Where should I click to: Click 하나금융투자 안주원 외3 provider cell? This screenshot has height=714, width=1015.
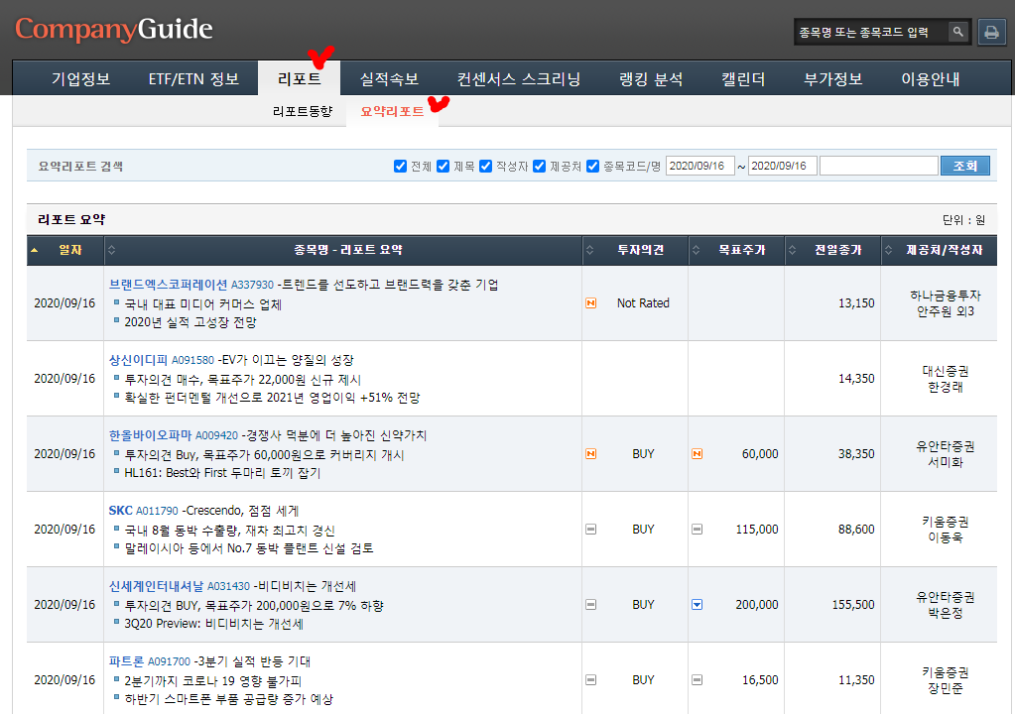(x=946, y=303)
